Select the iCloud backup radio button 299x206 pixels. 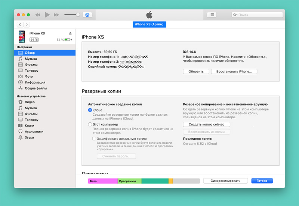(x=90, y=110)
